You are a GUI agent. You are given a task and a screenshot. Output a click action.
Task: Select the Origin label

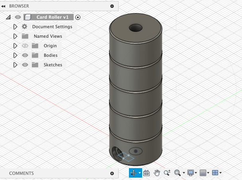tap(50, 46)
